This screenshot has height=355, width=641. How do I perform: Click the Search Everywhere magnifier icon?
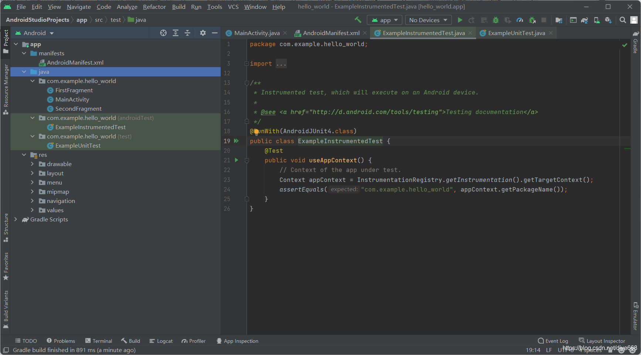tap(623, 20)
